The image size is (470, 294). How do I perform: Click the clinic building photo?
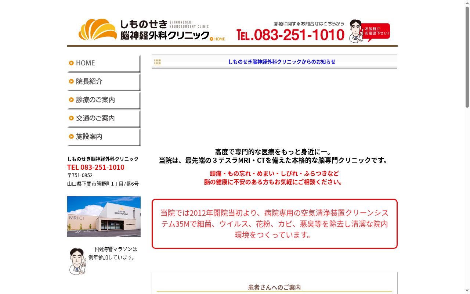click(x=104, y=216)
